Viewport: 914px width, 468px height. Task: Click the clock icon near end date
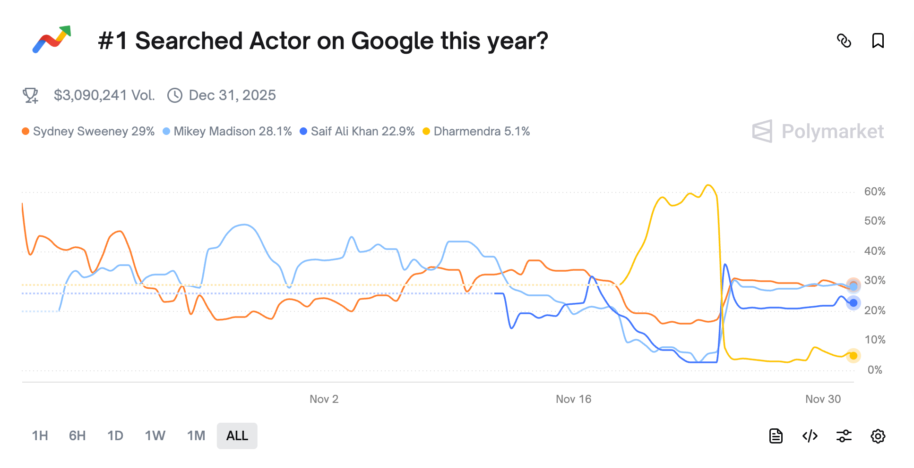tap(175, 95)
